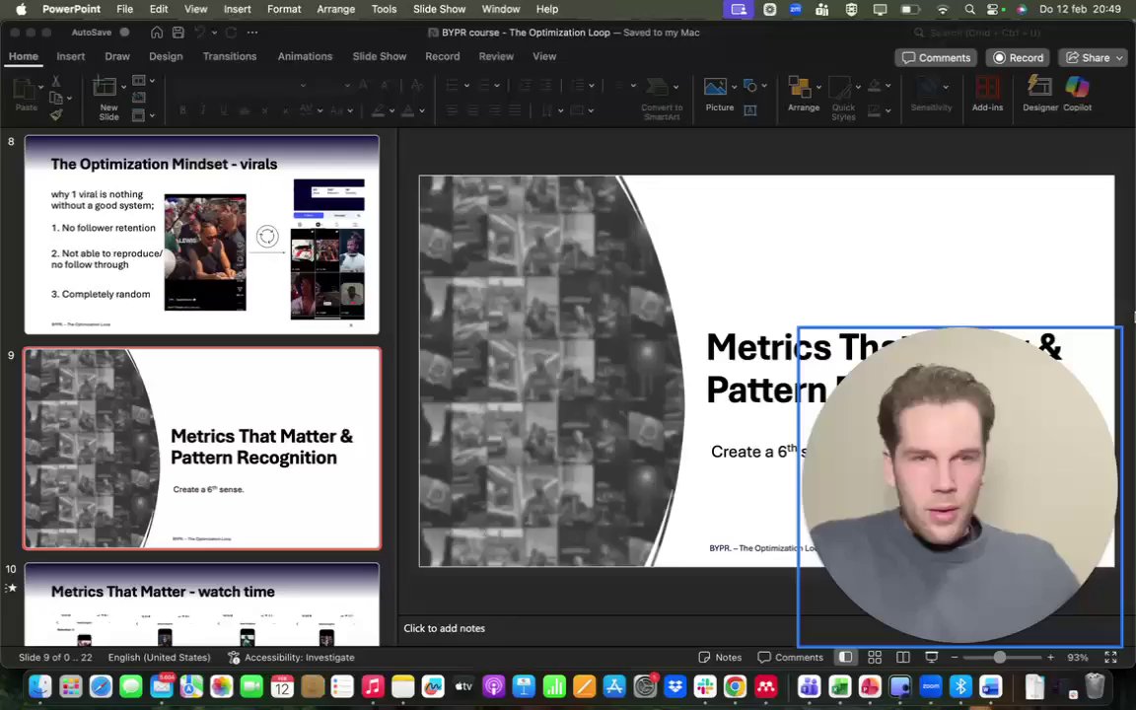Viewport: 1136px width, 710px height.
Task: Click the 93% zoom level
Action: pos(1077,657)
